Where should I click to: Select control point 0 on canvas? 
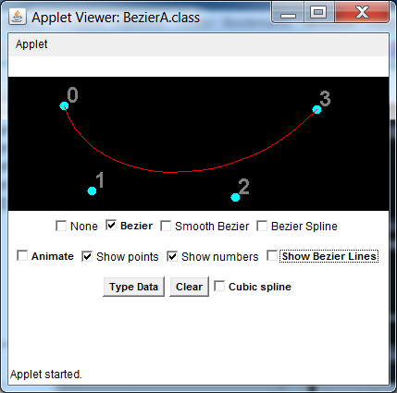pos(64,105)
